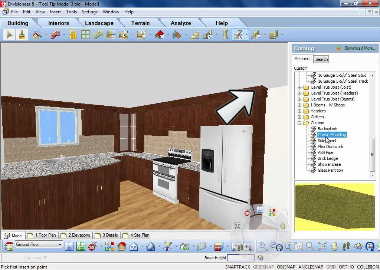This screenshot has width=380, height=270.
Task: Expand iLevel Trus Joist (Joist) folder
Action: coord(299,87)
